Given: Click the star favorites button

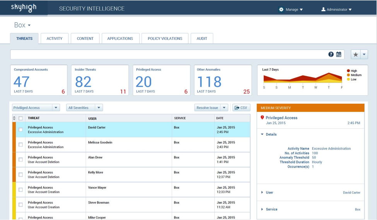Looking at the screenshot, I should pyautogui.click(x=356, y=55).
